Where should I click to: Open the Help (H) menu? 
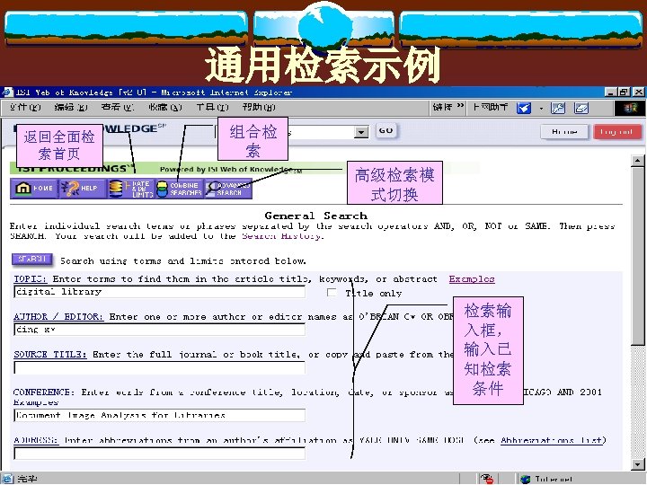259,107
